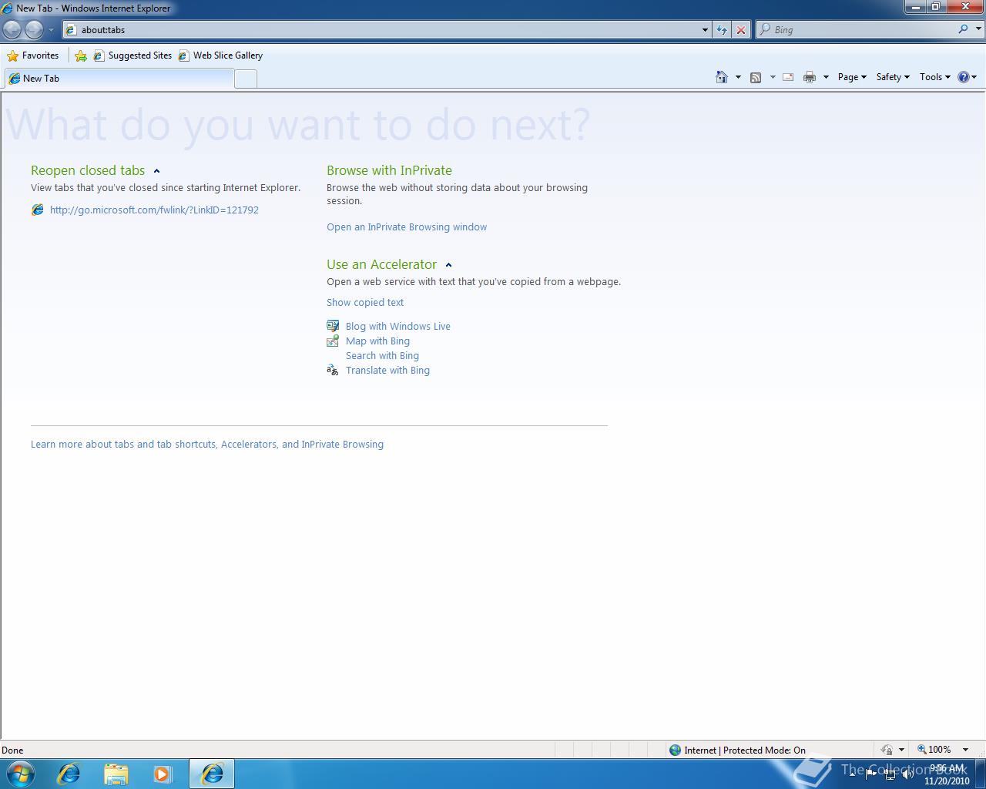986x789 pixels.
Task: Collapse the Reopen closed tabs section
Action: tap(156, 171)
